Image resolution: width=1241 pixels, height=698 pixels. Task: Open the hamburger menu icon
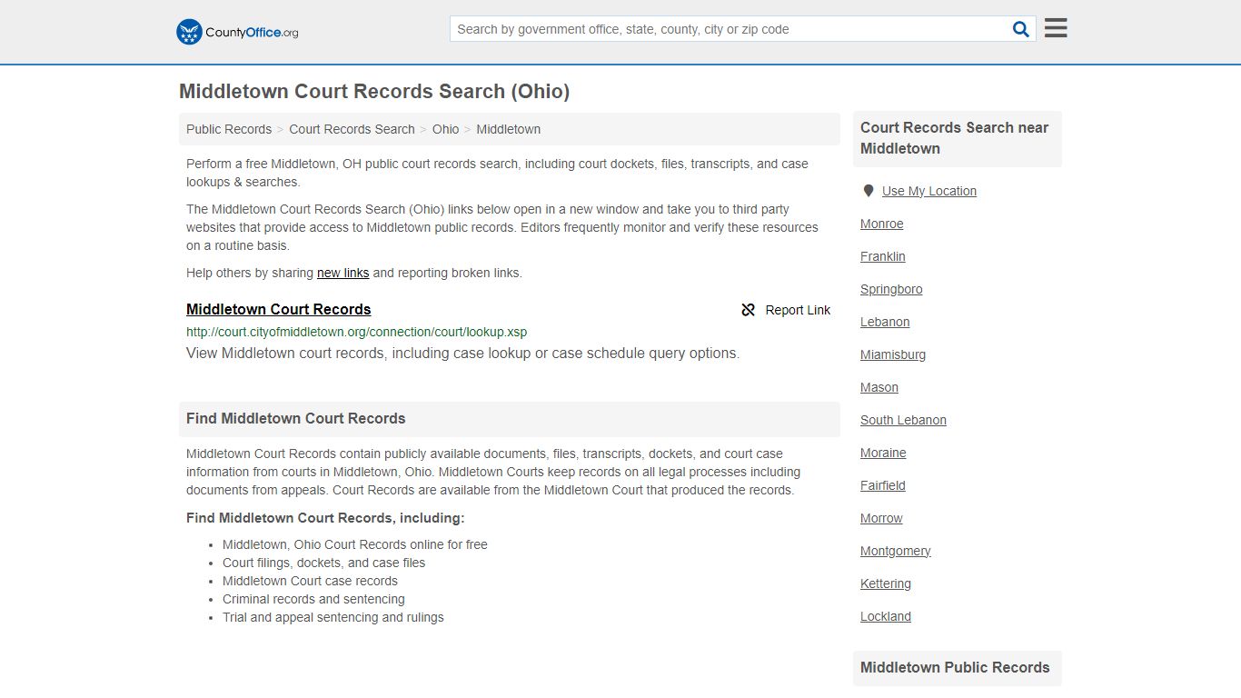(1056, 28)
